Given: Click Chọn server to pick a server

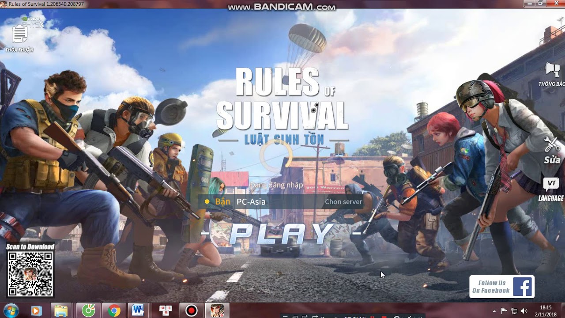Looking at the screenshot, I should pos(343,202).
